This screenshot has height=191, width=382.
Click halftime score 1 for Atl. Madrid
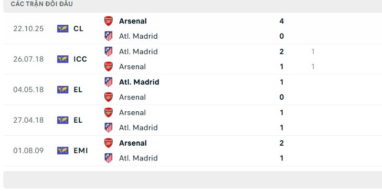(x=313, y=52)
